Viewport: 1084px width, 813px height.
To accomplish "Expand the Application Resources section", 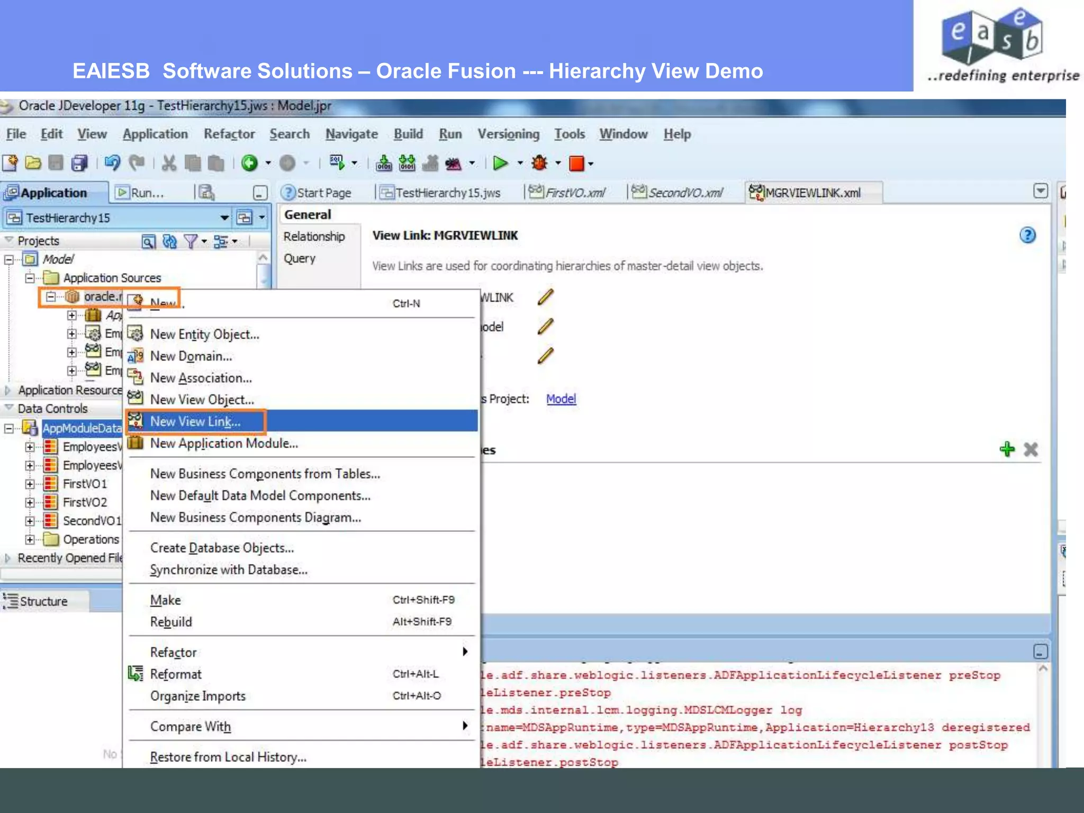I will click(7, 390).
